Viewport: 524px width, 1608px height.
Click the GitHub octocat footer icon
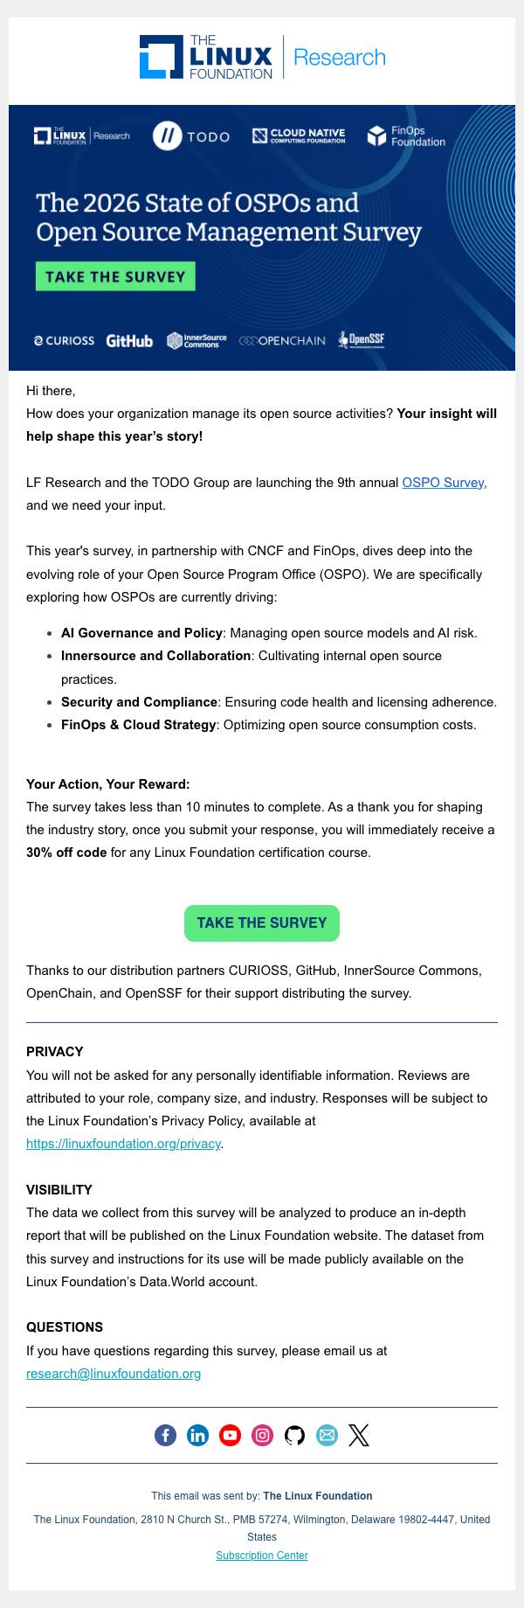pyautogui.click(x=294, y=1435)
